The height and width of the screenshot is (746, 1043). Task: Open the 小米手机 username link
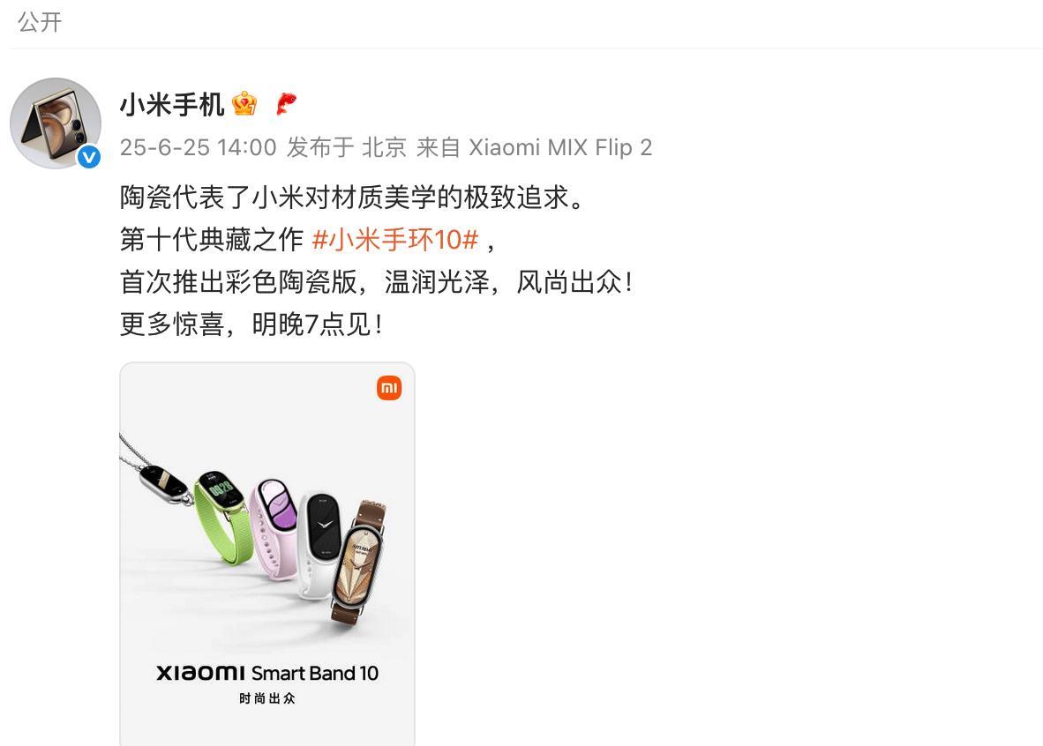pos(172,104)
